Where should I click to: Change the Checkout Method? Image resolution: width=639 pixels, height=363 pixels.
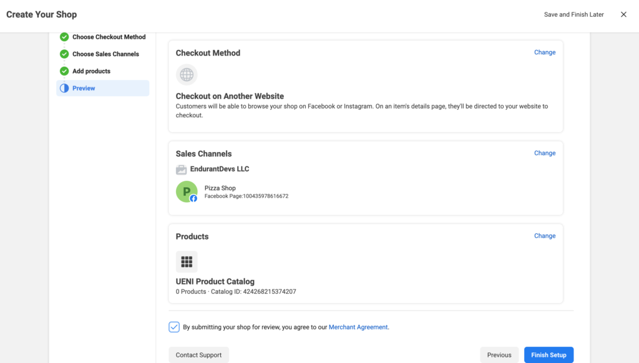pyautogui.click(x=545, y=52)
